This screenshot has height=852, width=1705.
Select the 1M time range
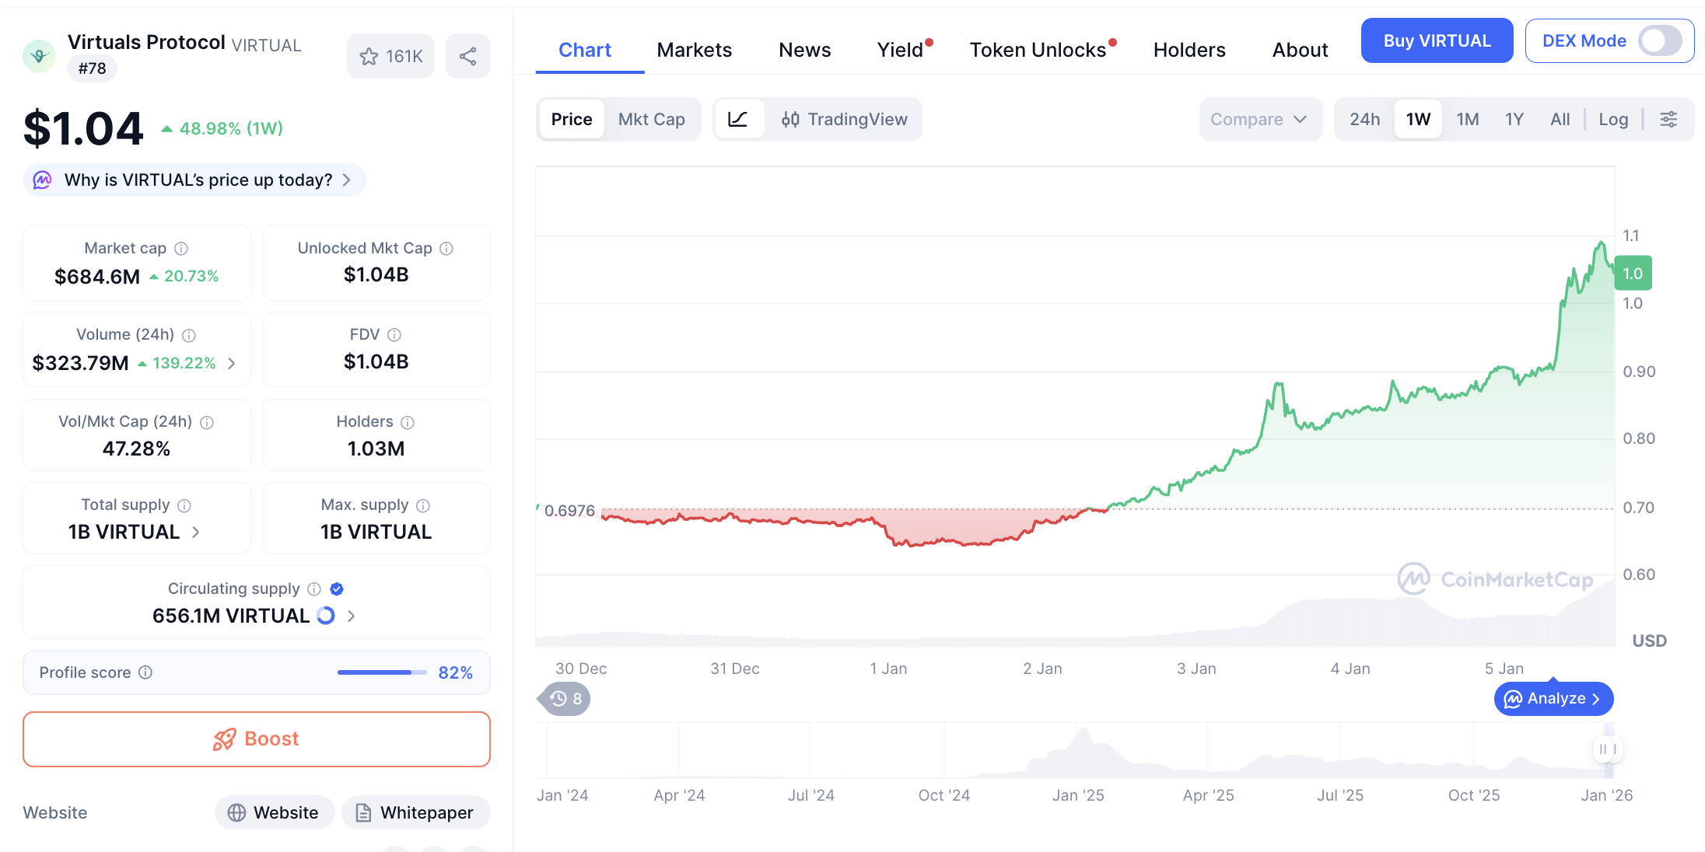click(1467, 119)
